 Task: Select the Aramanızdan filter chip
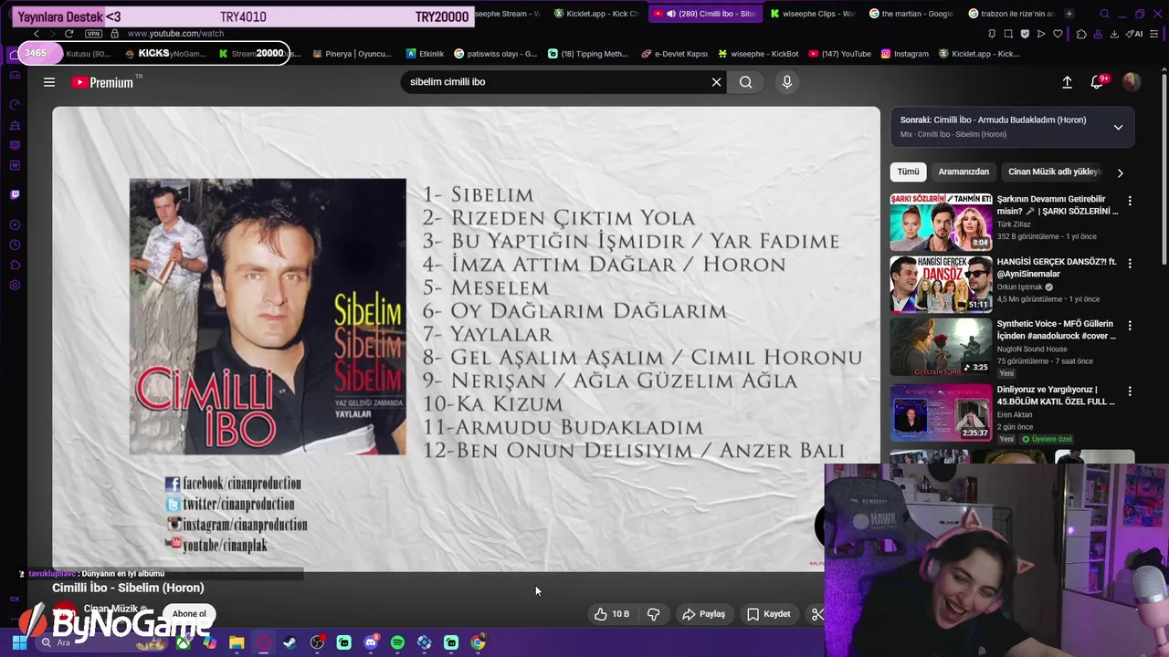point(964,172)
